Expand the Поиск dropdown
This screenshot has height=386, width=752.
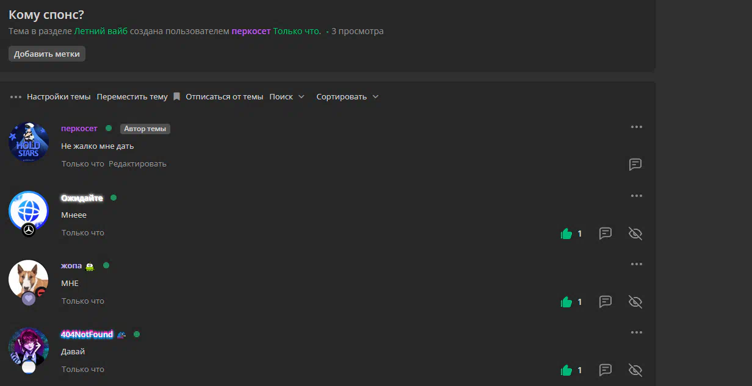coord(287,97)
